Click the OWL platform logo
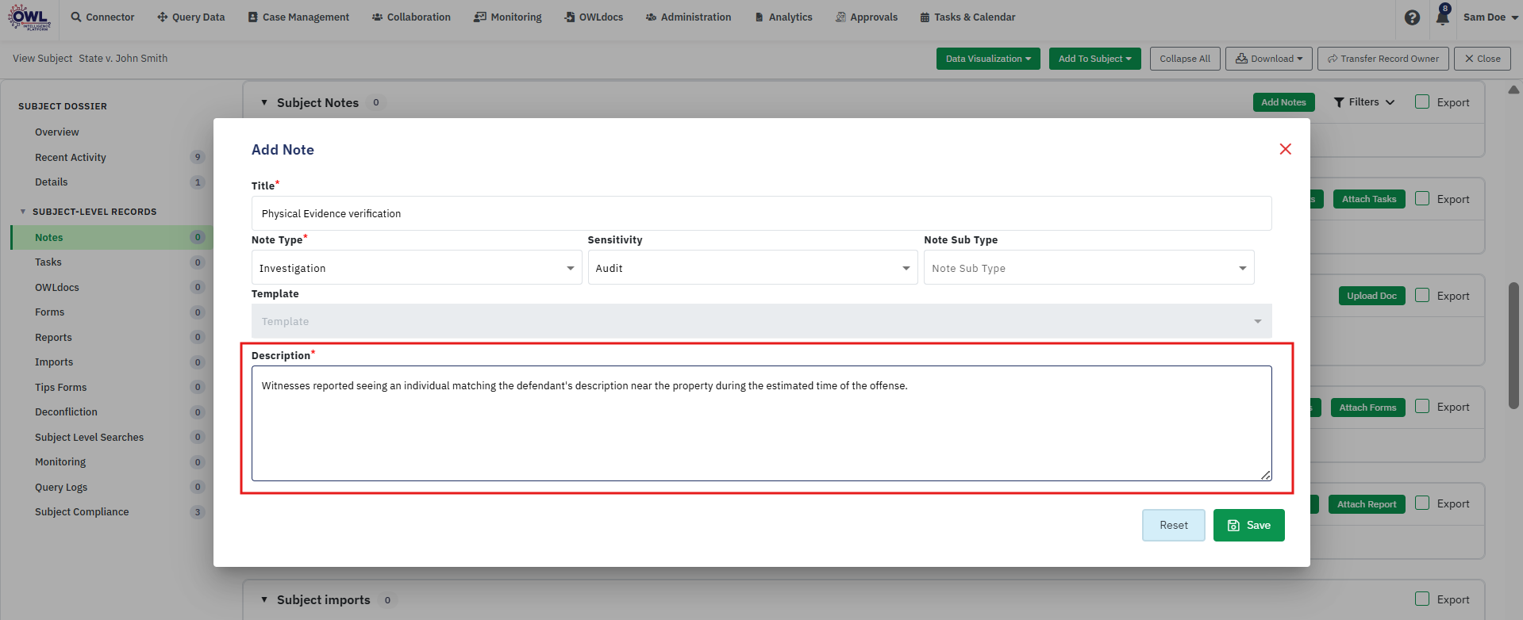Image resolution: width=1523 pixels, height=620 pixels. click(29, 17)
